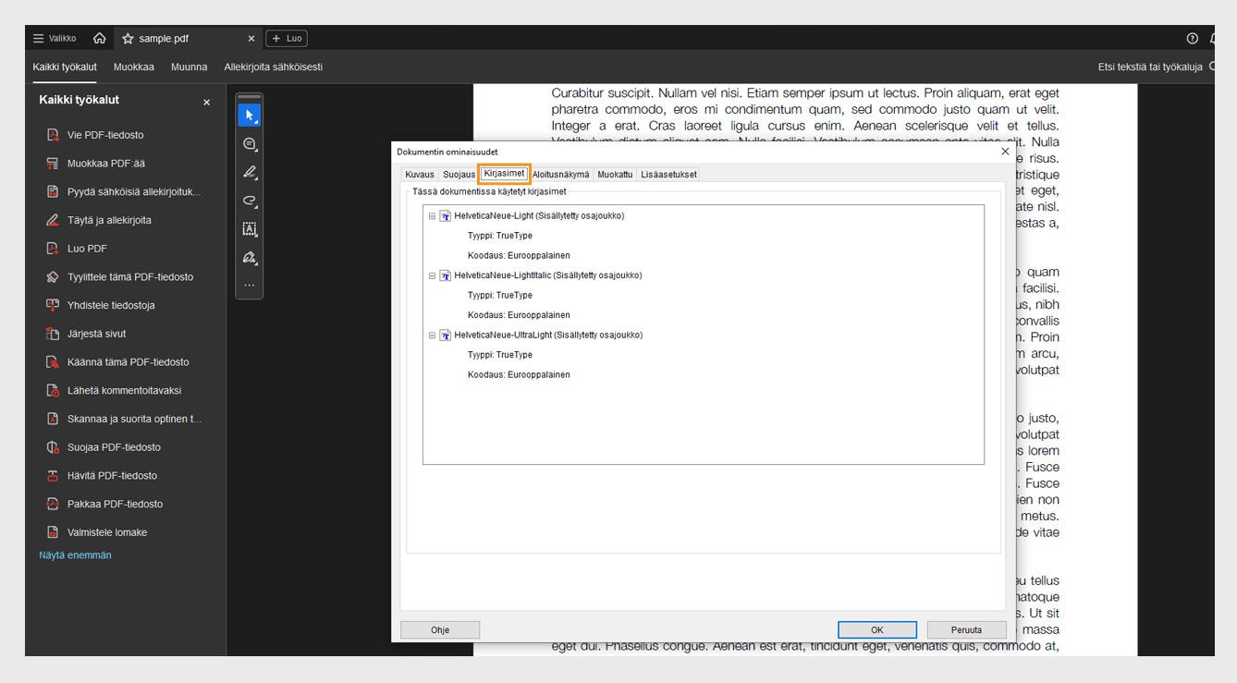Viewport: 1237px width, 683px height.
Task: Click the Ohje button
Action: coord(440,630)
